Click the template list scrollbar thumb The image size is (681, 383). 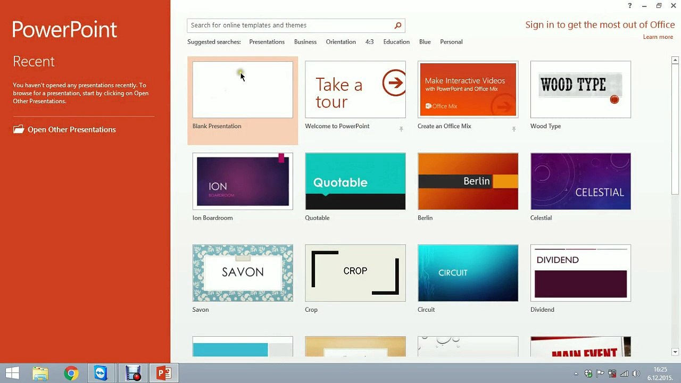click(675, 129)
